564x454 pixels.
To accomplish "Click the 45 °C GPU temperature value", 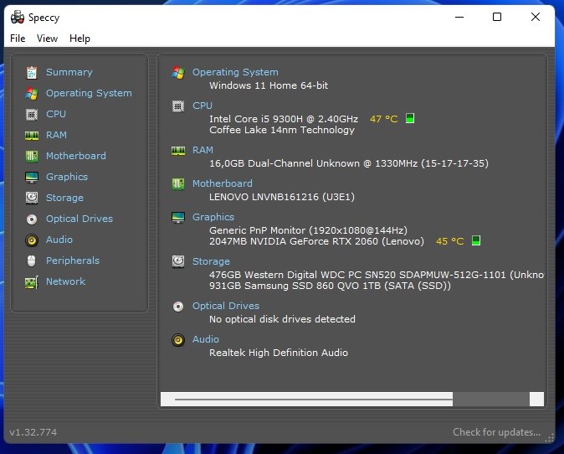I will click(x=449, y=241).
